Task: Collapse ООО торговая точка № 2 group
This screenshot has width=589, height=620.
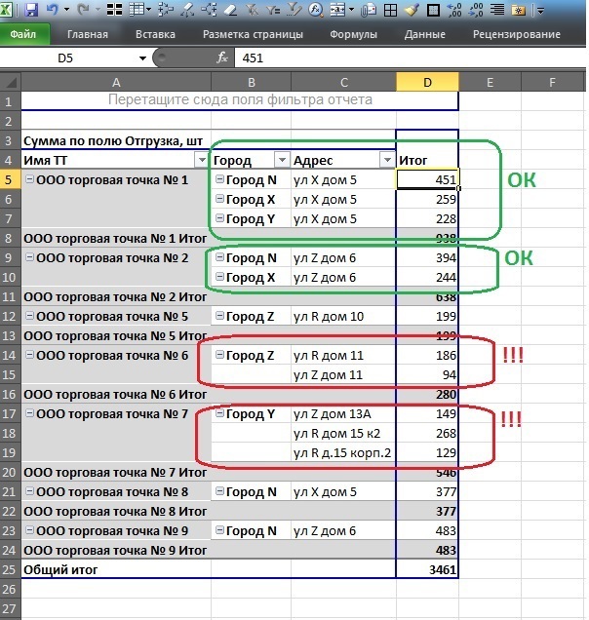Action: (29, 257)
